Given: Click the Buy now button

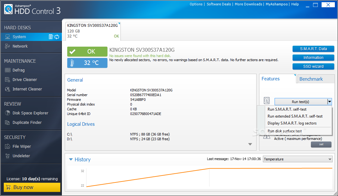Looking at the screenshot, I should pyautogui.click(x=32, y=187).
